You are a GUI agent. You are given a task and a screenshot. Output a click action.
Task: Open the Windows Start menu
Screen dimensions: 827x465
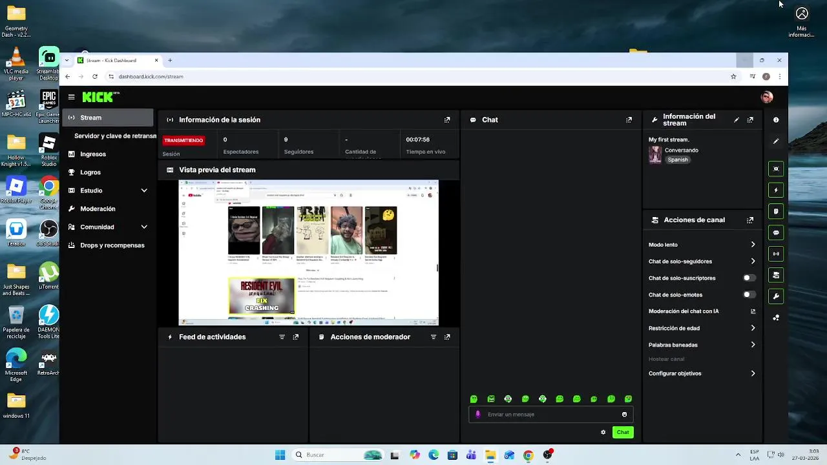pos(280,455)
